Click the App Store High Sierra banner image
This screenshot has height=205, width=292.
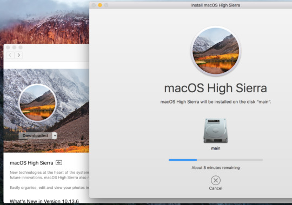pyautogui.click(x=46, y=111)
